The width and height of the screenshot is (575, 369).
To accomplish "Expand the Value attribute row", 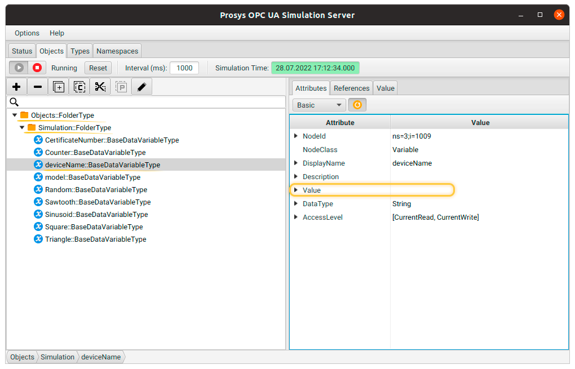I will (296, 190).
